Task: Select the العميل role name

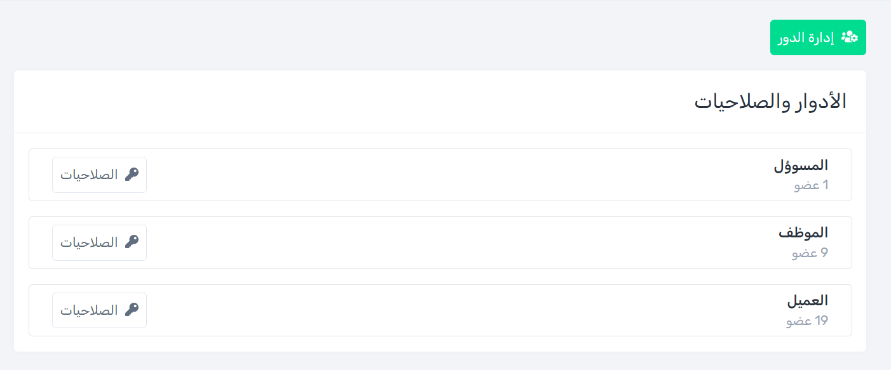Action: tap(808, 301)
